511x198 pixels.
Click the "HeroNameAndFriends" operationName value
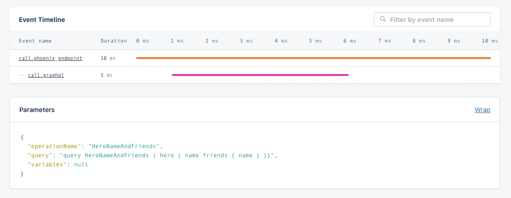coord(124,146)
